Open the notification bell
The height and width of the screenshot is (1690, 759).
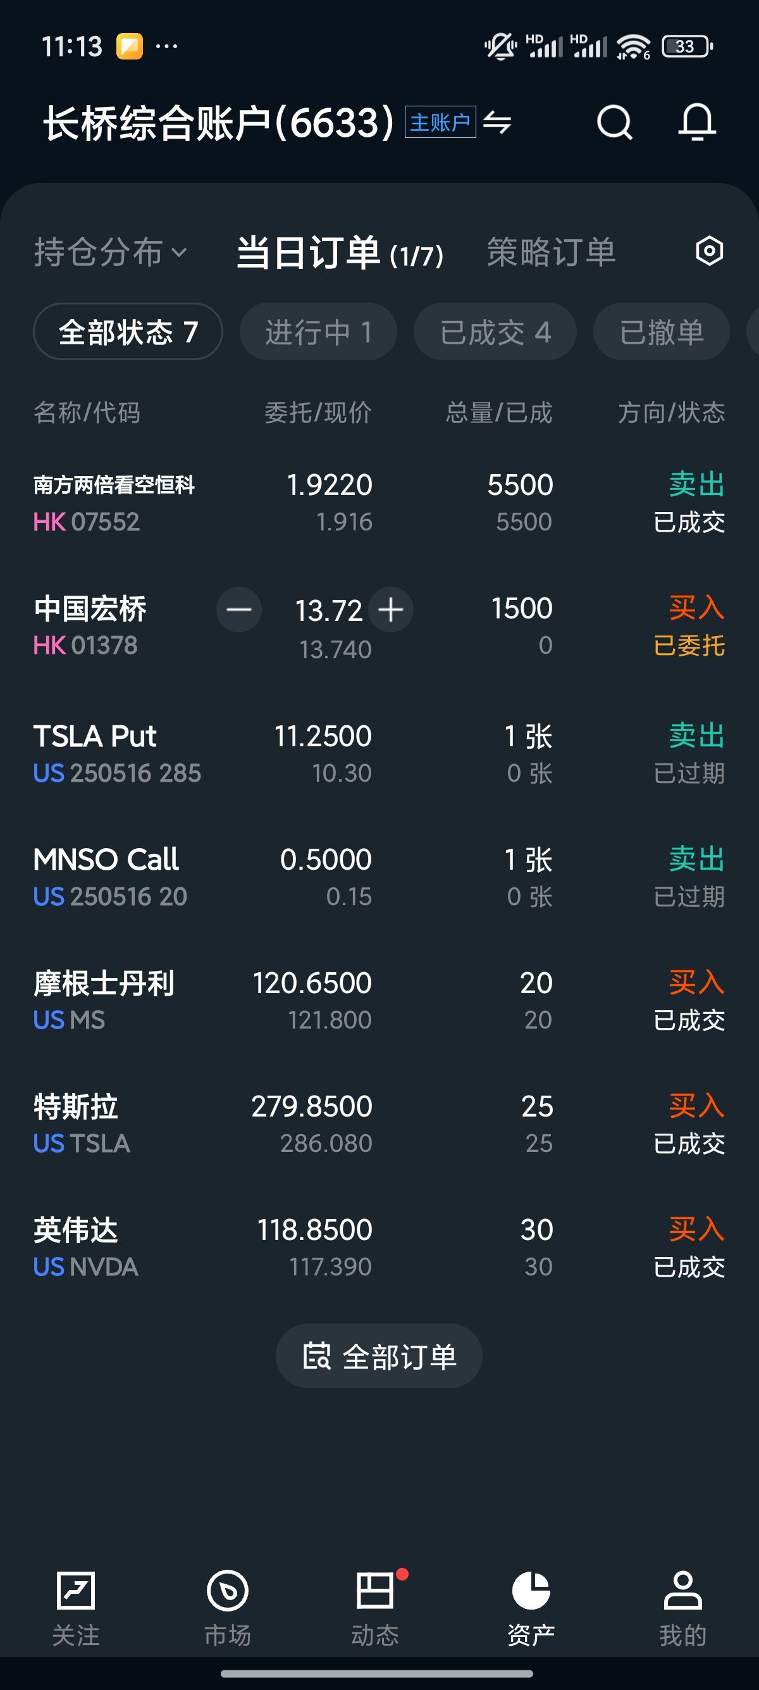click(696, 122)
